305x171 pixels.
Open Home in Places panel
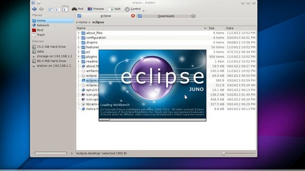click(53, 20)
